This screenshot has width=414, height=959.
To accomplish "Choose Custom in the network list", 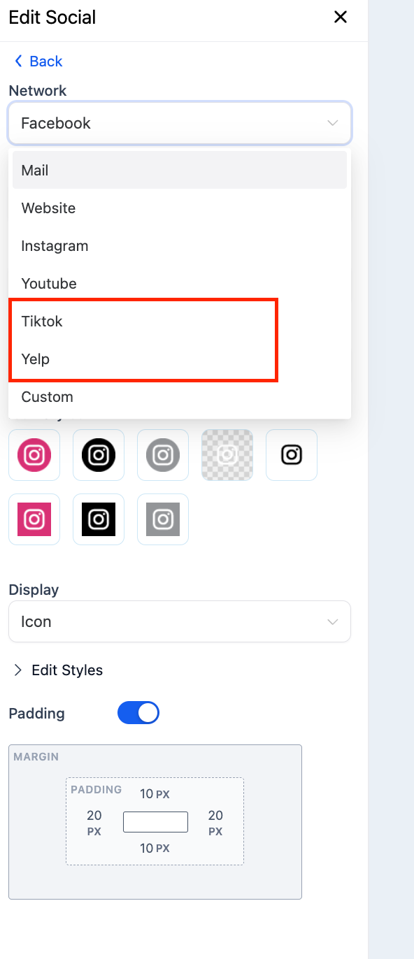I will (x=180, y=397).
